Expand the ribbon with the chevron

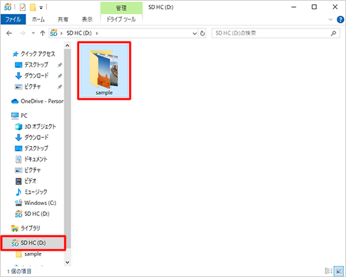pyautogui.click(x=330, y=19)
